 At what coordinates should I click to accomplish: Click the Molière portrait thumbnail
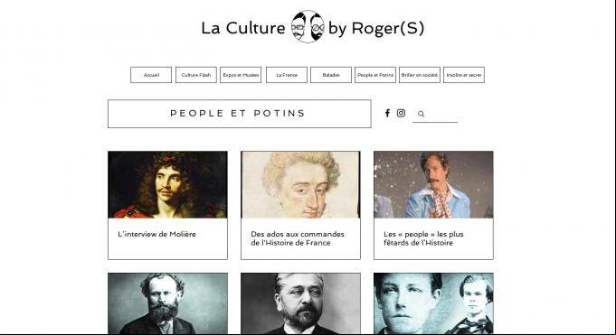(167, 185)
